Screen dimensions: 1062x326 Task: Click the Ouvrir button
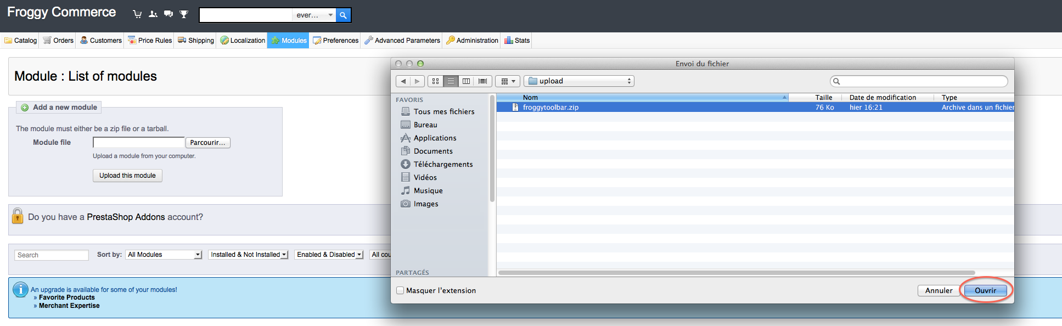point(985,290)
